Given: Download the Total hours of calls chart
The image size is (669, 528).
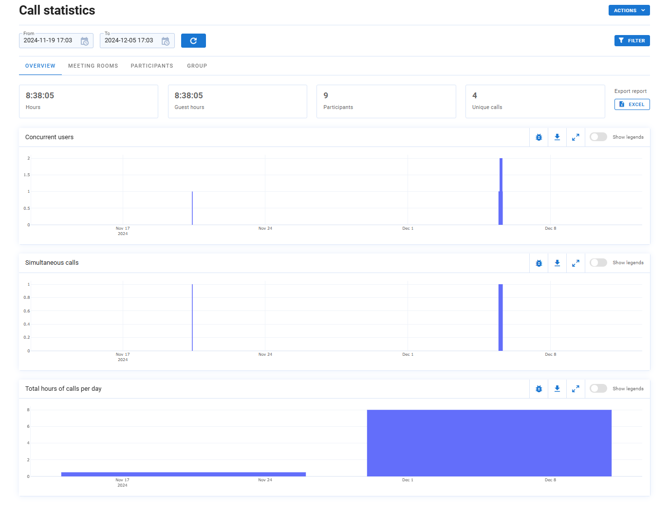Looking at the screenshot, I should pyautogui.click(x=557, y=389).
